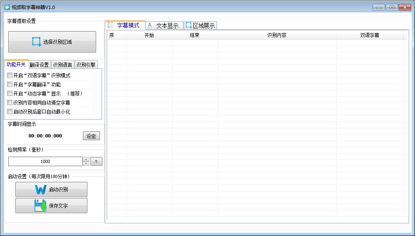
Task: Click the 结束 column header
Action: click(x=195, y=35)
